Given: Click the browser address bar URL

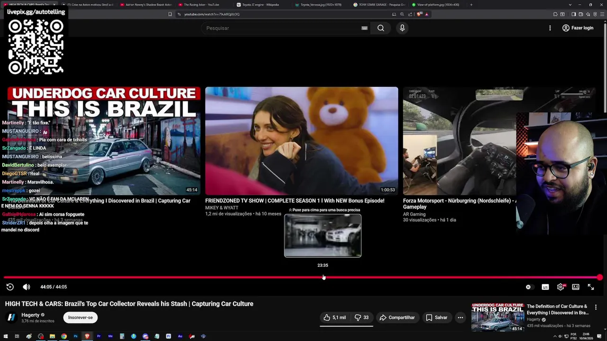Looking at the screenshot, I should (212, 14).
